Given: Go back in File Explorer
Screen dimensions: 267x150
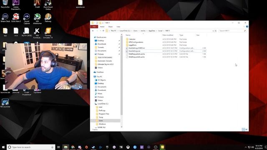Looking at the screenshot, I should point(93,31).
